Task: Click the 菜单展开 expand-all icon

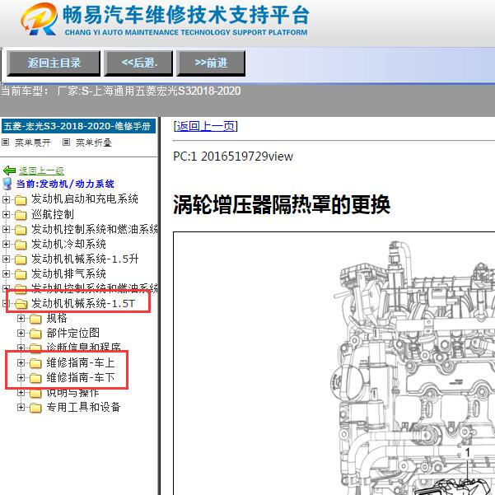Action: tap(6, 142)
